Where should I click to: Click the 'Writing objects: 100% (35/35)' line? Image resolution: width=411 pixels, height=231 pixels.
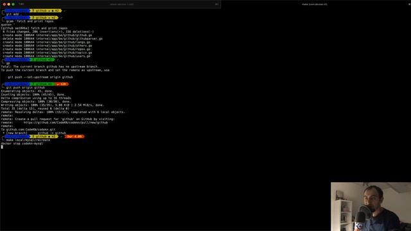click(53, 105)
